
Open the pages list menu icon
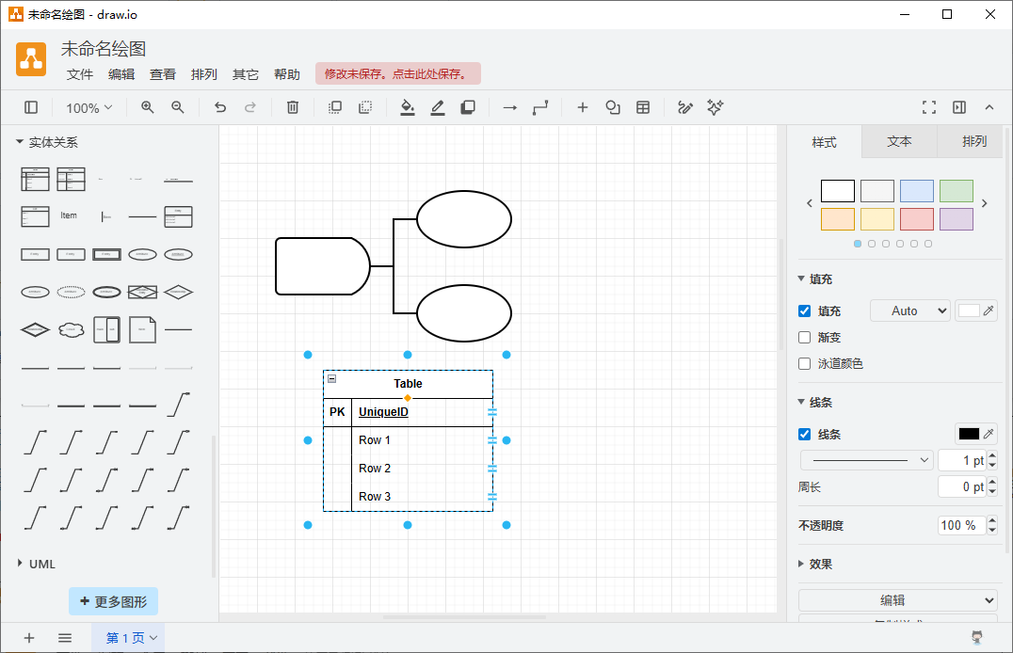65,638
